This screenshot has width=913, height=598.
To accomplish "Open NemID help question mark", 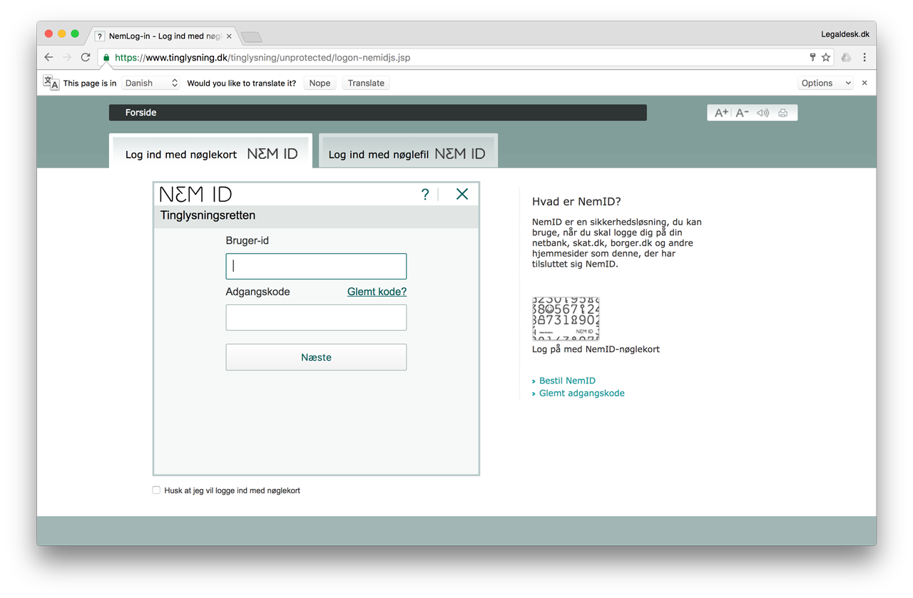I will (x=425, y=194).
